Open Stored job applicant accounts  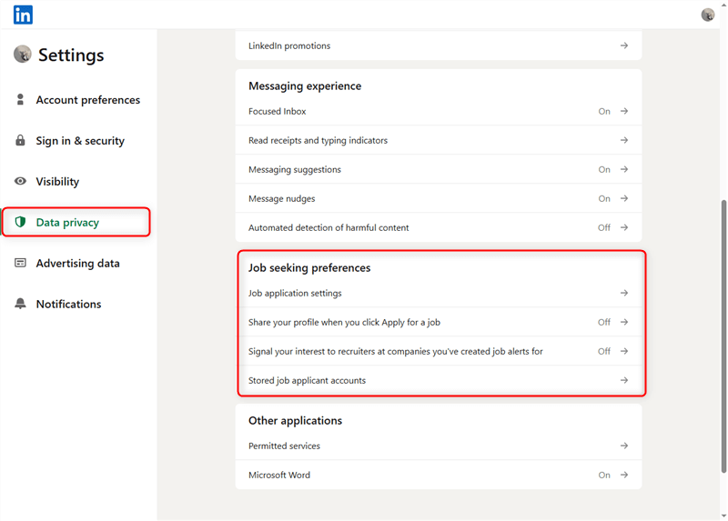click(439, 380)
